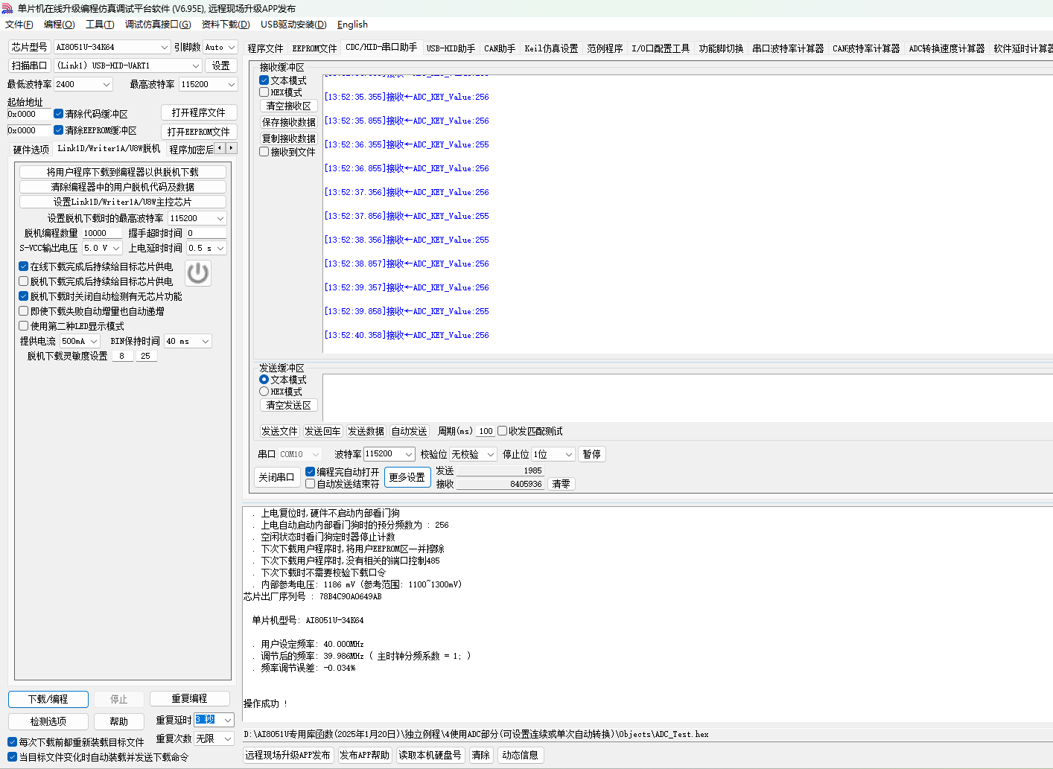The image size is (1053, 769).
Task: Click 清零 counter button
Action: click(562, 484)
